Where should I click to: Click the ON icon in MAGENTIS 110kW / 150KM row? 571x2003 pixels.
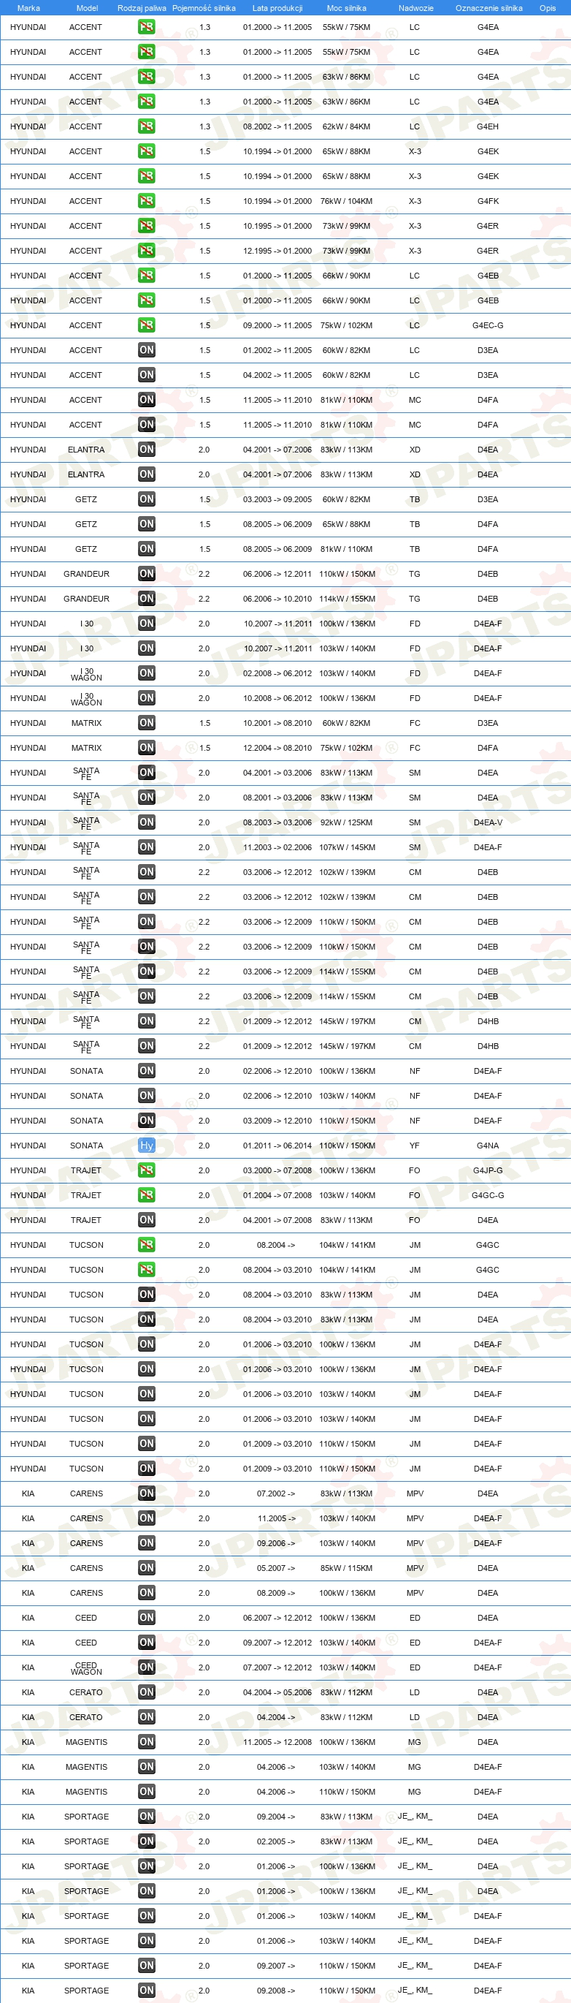[146, 1792]
